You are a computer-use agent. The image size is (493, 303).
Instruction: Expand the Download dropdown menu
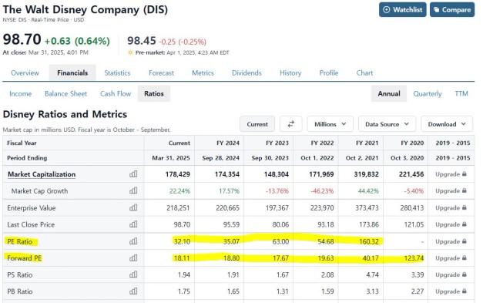447,124
